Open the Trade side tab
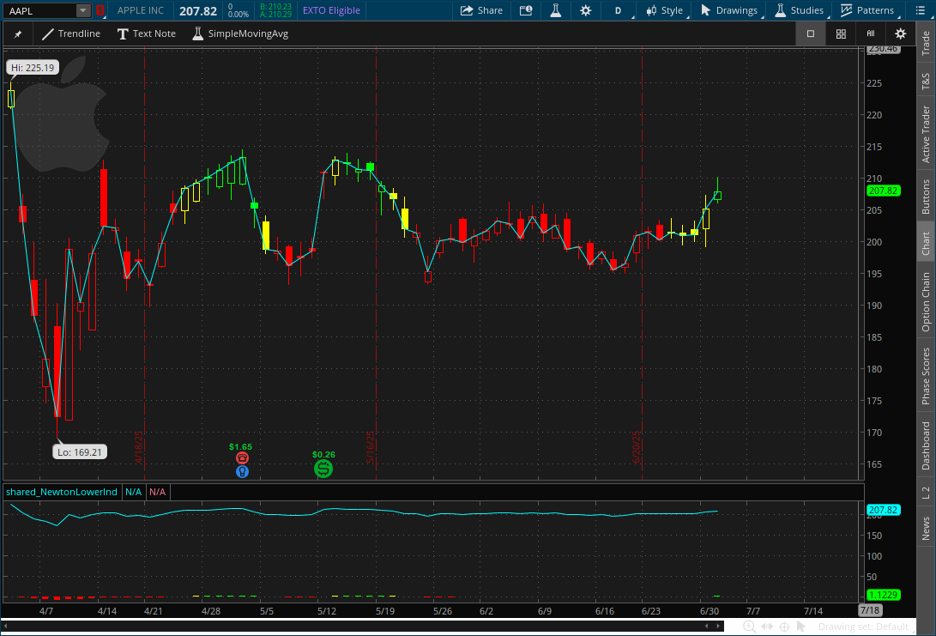936x636 pixels. 926,43
